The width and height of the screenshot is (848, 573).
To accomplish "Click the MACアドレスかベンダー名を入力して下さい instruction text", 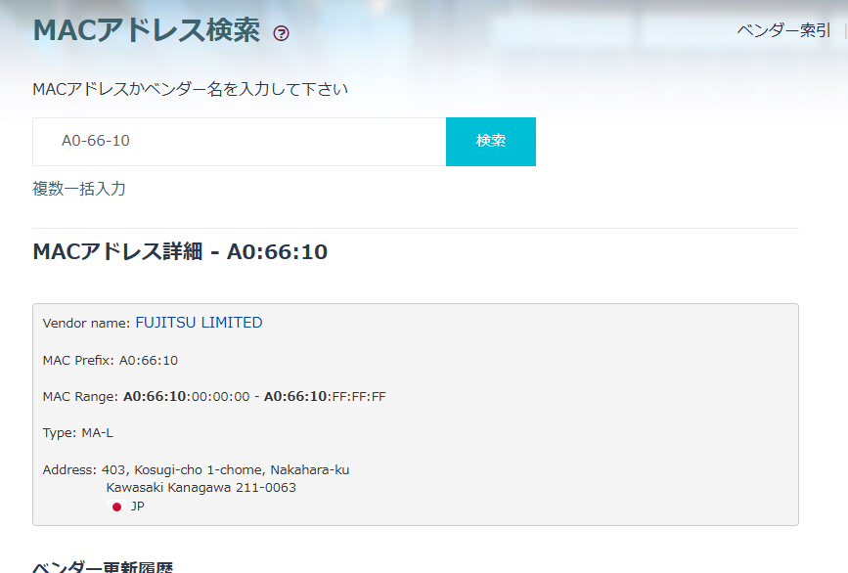I will [x=191, y=89].
